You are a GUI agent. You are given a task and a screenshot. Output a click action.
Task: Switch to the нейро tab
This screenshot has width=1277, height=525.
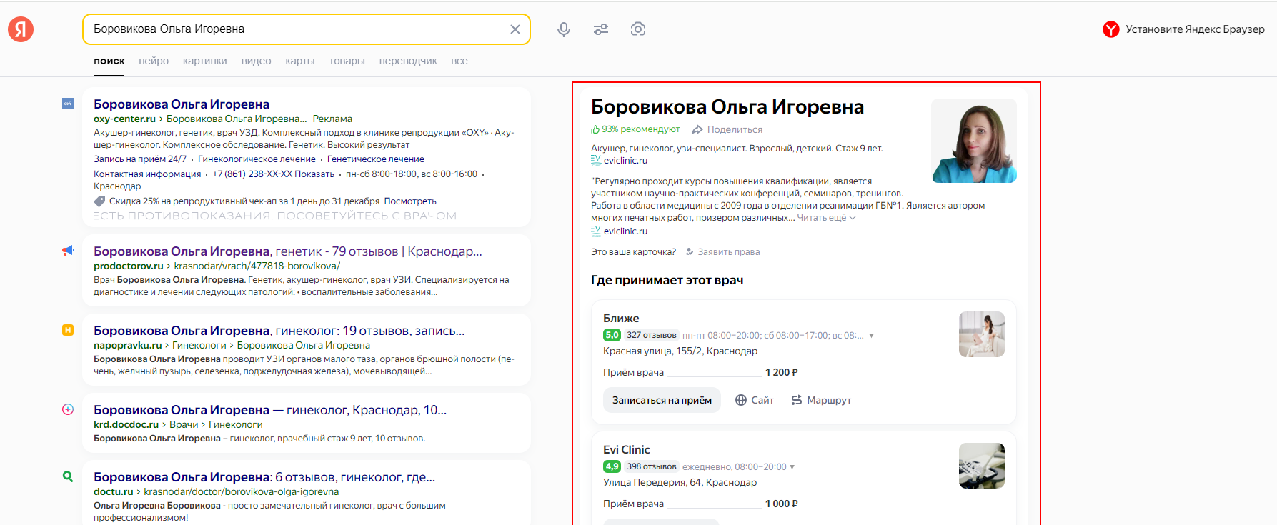[154, 61]
